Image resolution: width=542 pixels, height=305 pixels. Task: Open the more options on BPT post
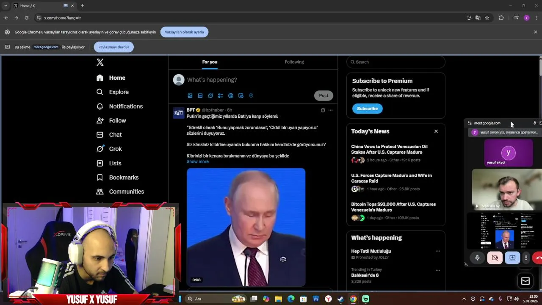click(x=330, y=110)
